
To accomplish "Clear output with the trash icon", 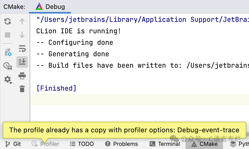I will [x=22, y=89].
